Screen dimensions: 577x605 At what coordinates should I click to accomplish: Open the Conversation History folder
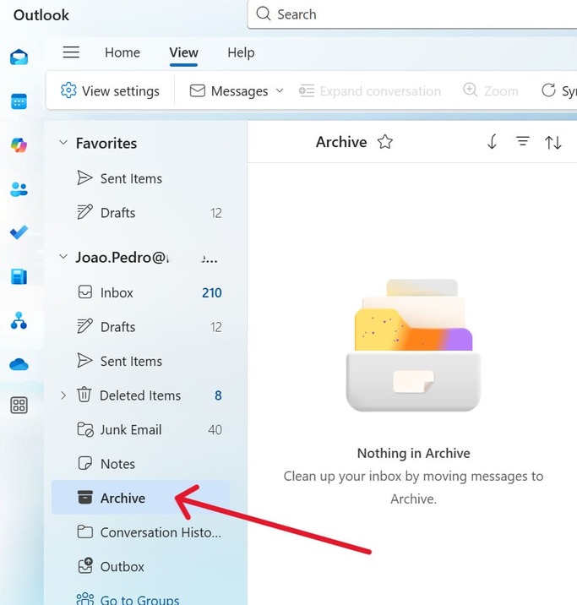coord(140,532)
